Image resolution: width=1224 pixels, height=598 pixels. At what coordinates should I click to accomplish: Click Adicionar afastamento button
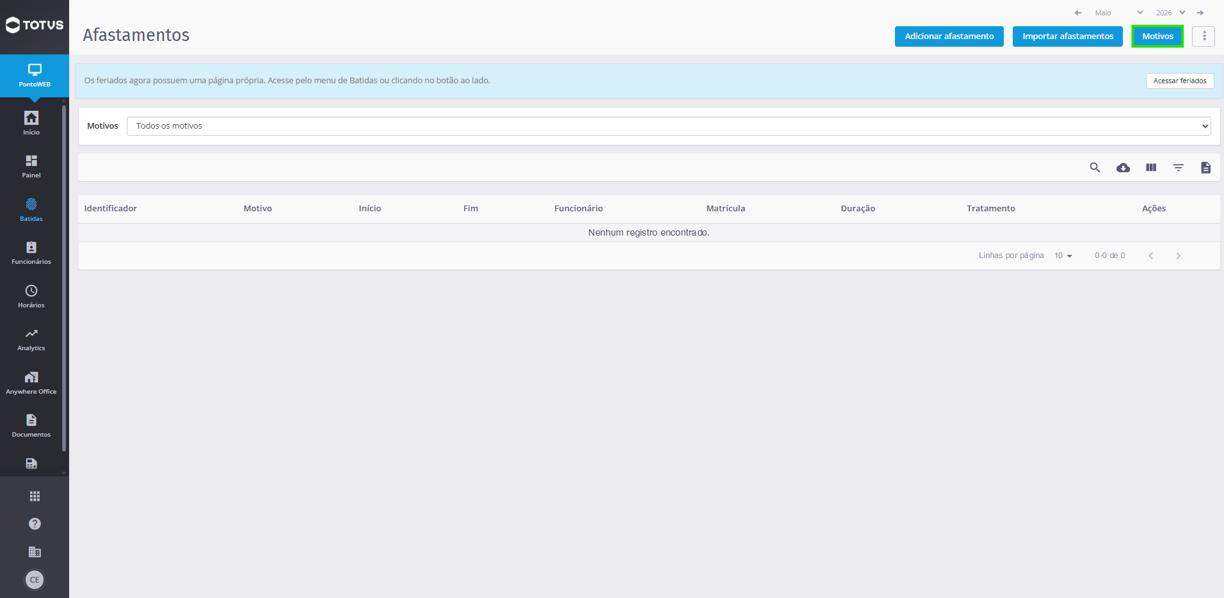tap(949, 36)
